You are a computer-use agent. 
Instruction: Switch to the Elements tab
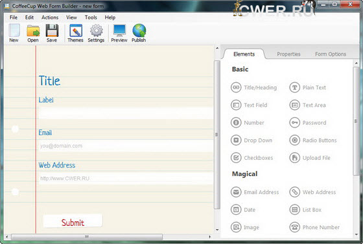point(244,54)
